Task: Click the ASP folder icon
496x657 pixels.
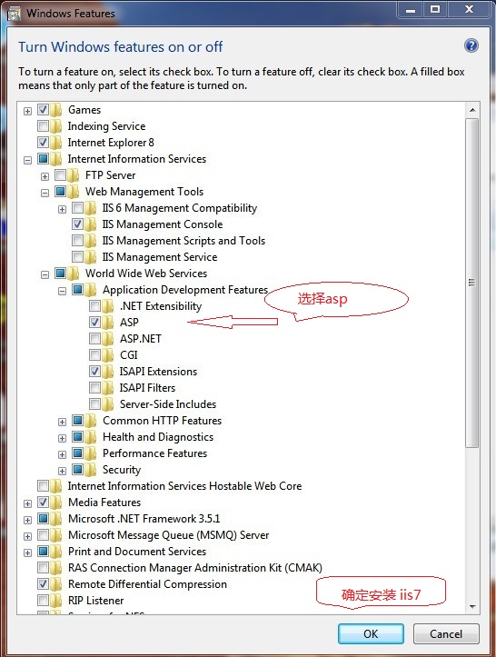Action: pos(108,323)
